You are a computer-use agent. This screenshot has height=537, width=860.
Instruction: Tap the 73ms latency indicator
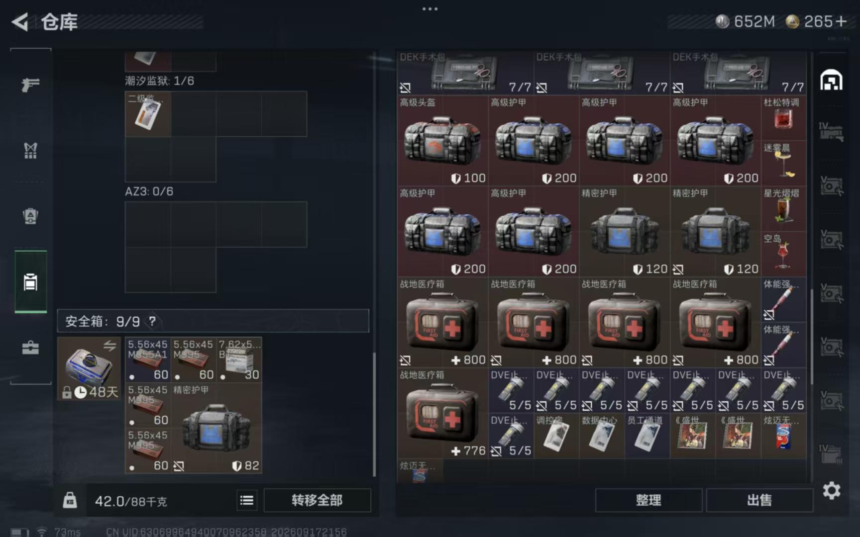point(67,532)
